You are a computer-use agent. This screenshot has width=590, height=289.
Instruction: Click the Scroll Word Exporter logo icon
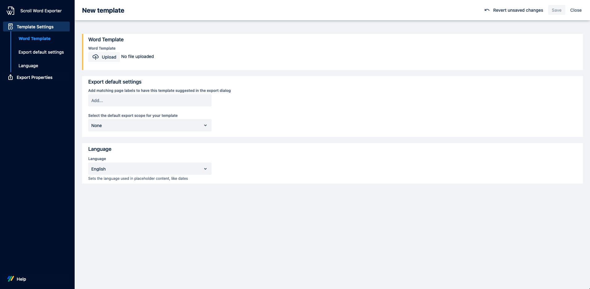click(10, 11)
